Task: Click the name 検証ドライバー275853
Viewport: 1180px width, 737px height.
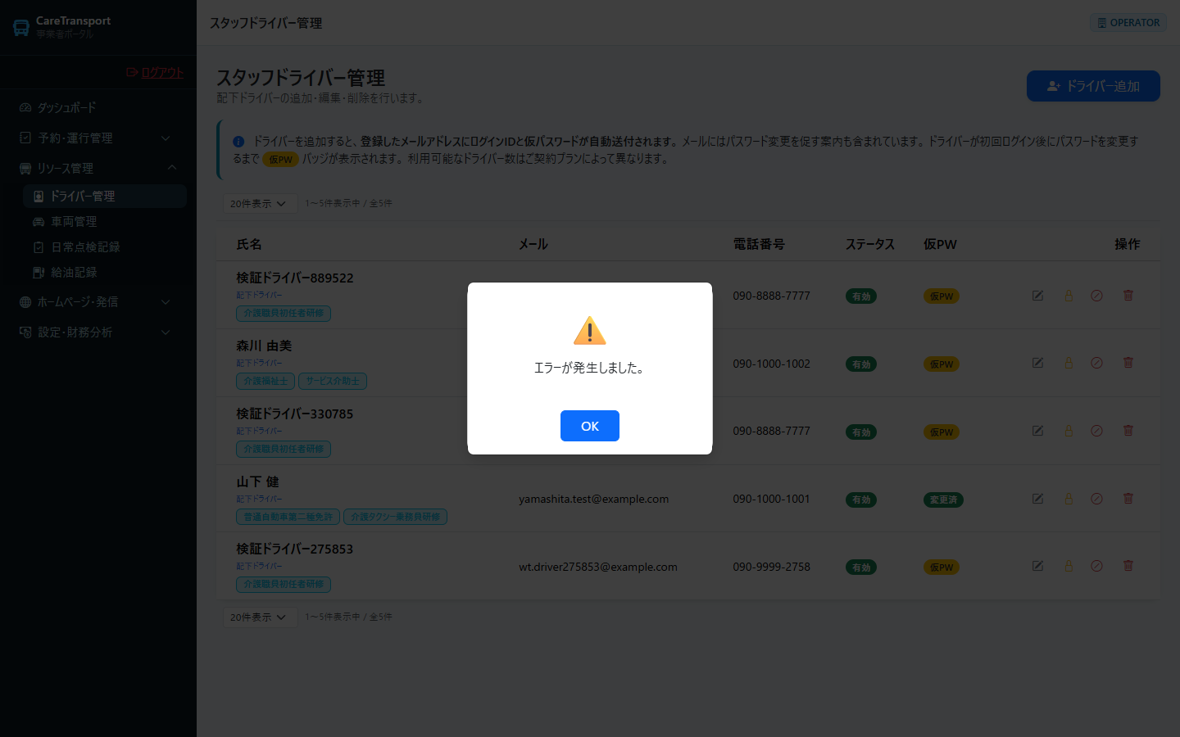Action: [x=295, y=549]
